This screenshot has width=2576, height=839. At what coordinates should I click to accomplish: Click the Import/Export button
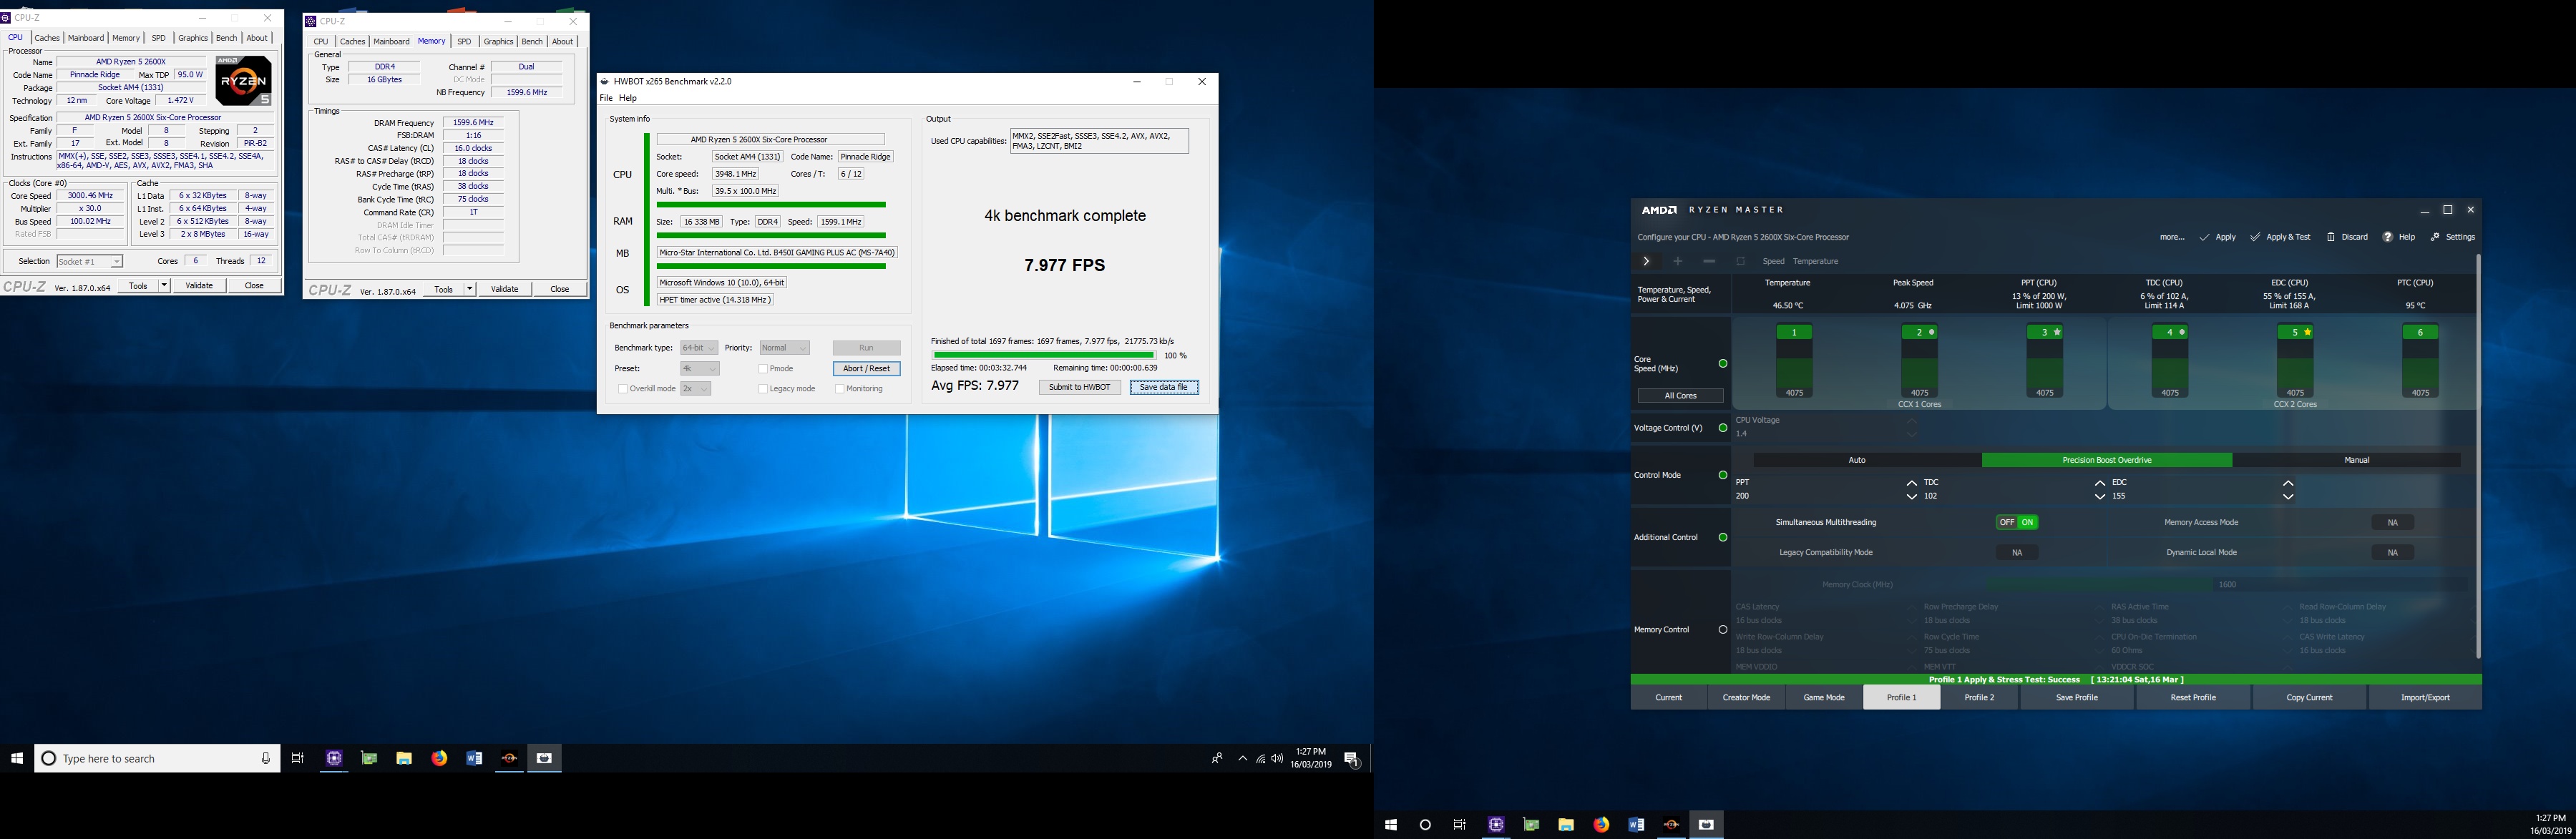(2425, 697)
